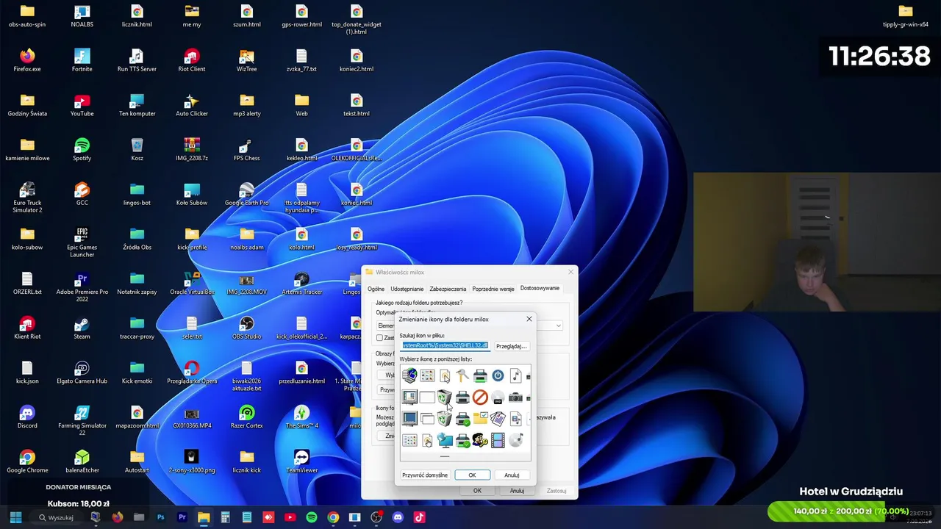
Task: Select the FPS Chess desktop icon
Action: 247,149
